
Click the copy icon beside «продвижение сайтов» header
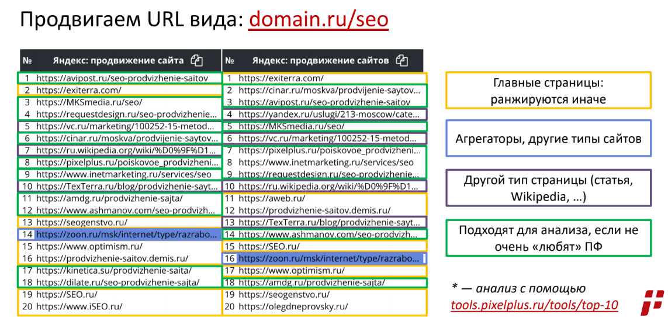pyautogui.click(x=402, y=60)
